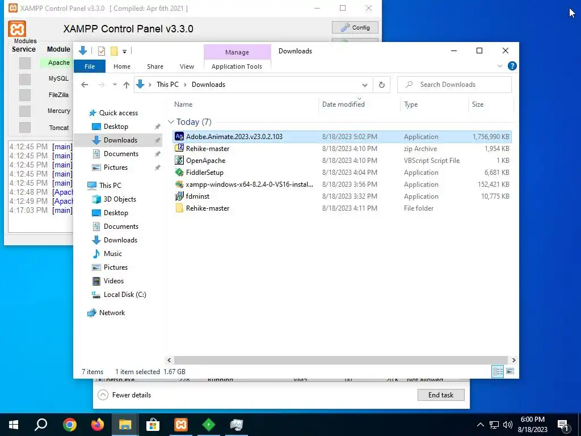
Task: Open Google Chrome from the taskbar
Action: coord(70,425)
